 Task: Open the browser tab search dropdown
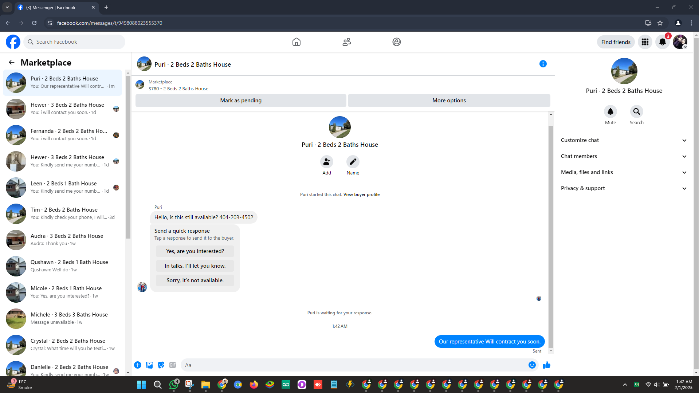[7, 7]
